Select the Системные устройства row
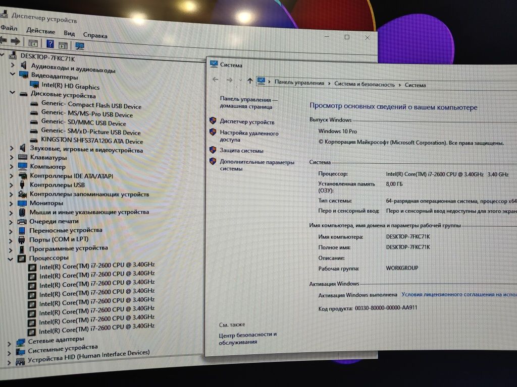 [x=63, y=349]
